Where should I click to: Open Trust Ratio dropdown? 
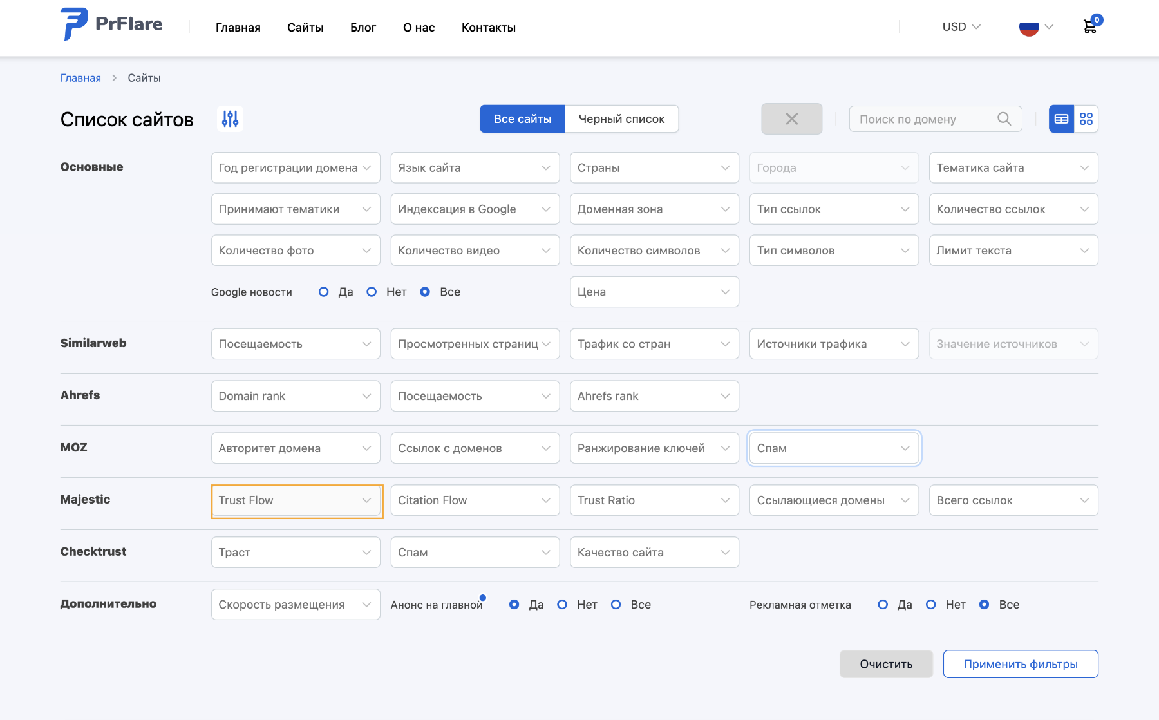pyautogui.click(x=654, y=500)
